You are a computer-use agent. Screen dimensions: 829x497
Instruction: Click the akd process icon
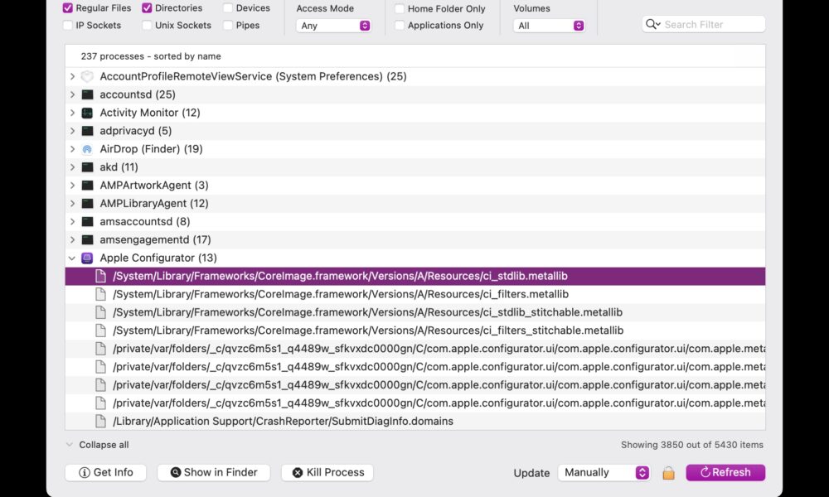click(87, 167)
